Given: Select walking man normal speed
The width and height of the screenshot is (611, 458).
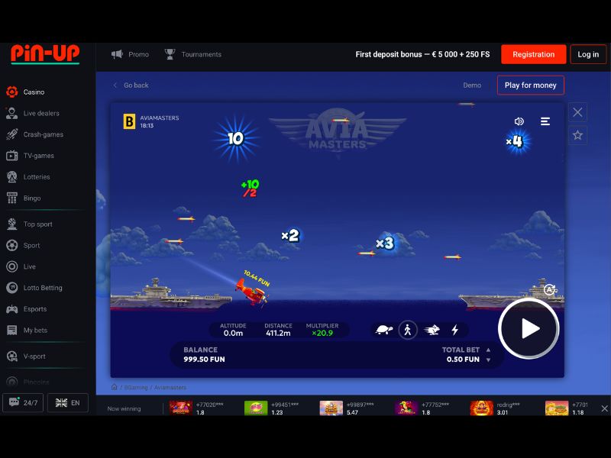Looking at the screenshot, I should (408, 330).
